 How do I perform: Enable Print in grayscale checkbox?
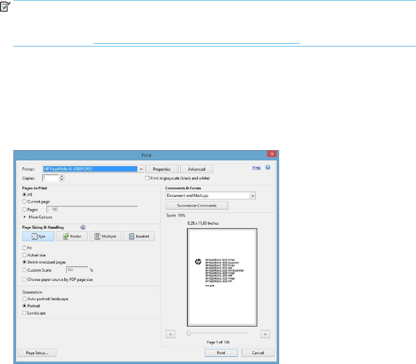click(147, 178)
